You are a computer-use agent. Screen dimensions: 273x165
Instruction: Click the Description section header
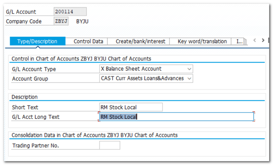tap(25, 97)
